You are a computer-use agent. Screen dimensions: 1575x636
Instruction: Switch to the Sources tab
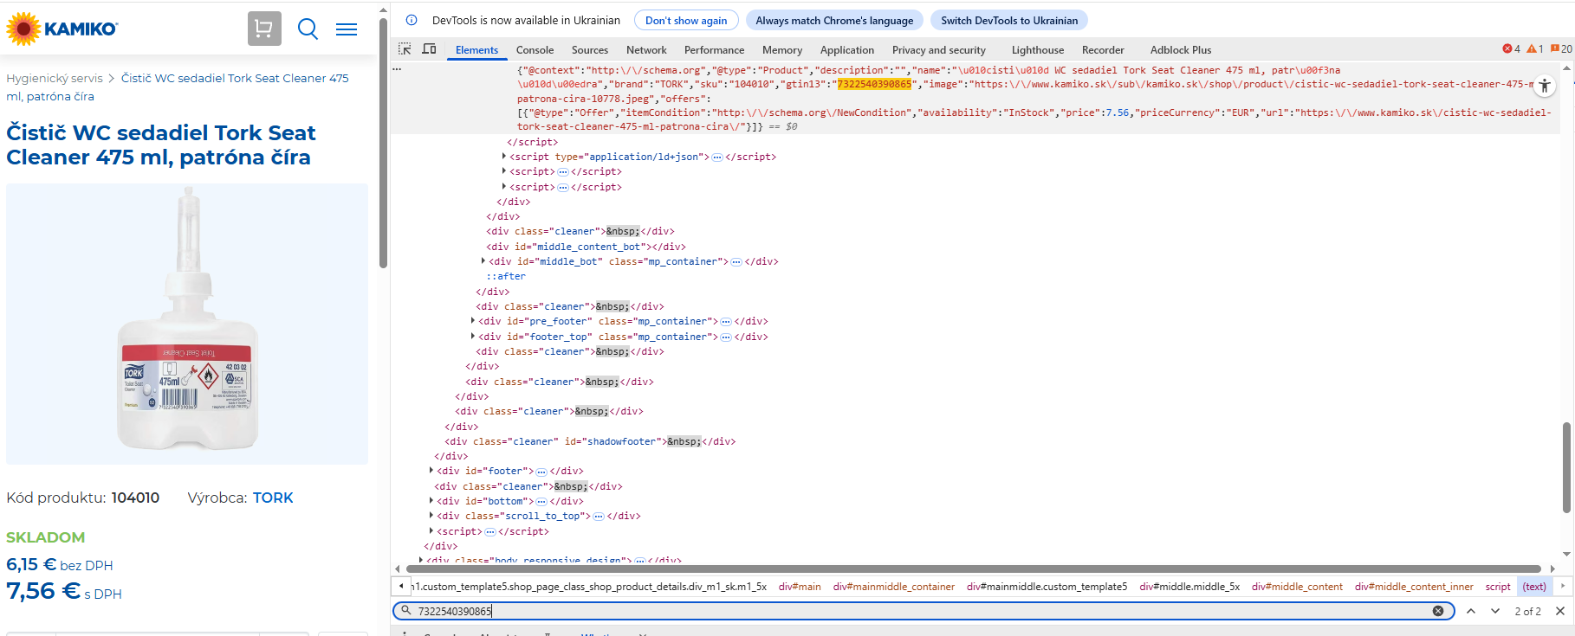(x=590, y=50)
